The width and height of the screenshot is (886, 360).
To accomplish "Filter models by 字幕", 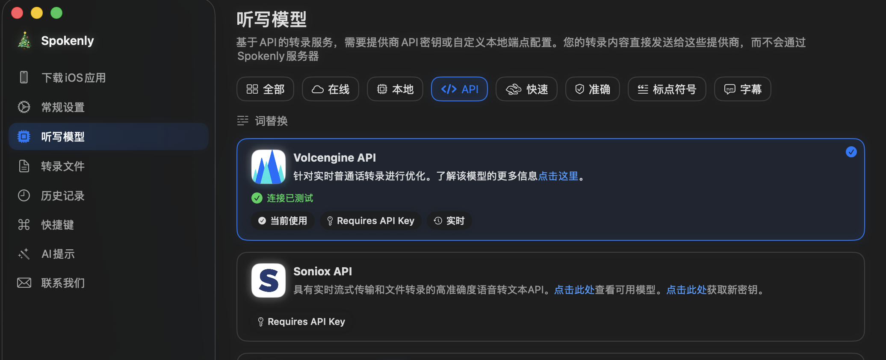I will click(743, 89).
